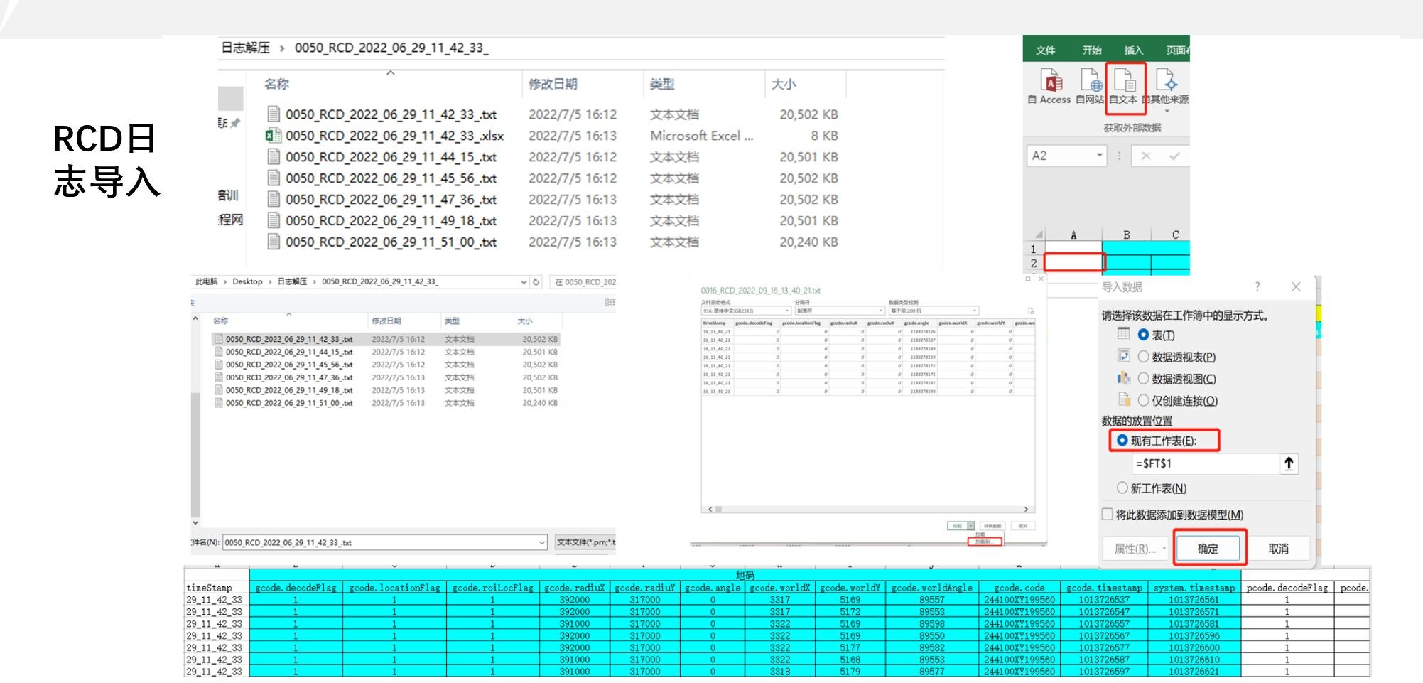Image resolution: width=1423 pixels, height=683 pixels.
Task: Click the Excel icon of the .xlsx file
Action: point(273,136)
